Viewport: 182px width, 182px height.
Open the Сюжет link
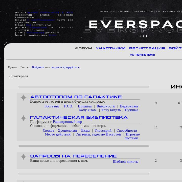click(x=49, y=130)
